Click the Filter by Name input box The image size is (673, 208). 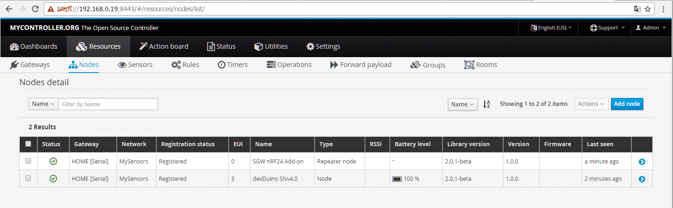(108, 104)
